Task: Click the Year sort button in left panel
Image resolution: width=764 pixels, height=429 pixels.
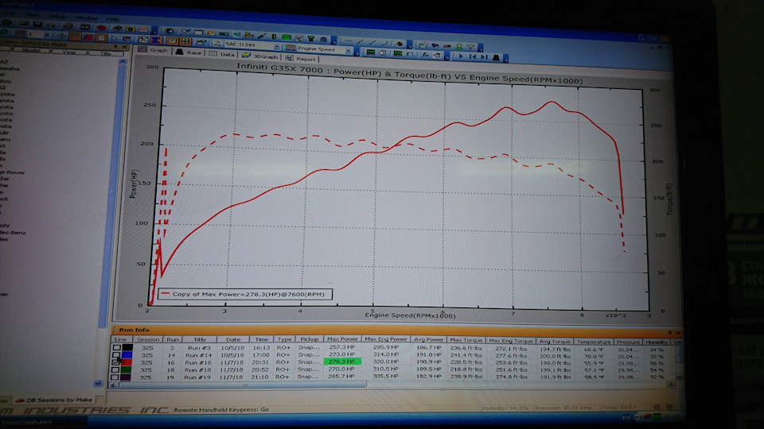Action: pos(69,52)
